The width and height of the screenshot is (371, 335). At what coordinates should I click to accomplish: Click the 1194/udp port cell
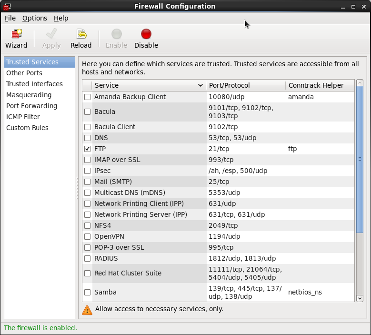pyautogui.click(x=224, y=236)
